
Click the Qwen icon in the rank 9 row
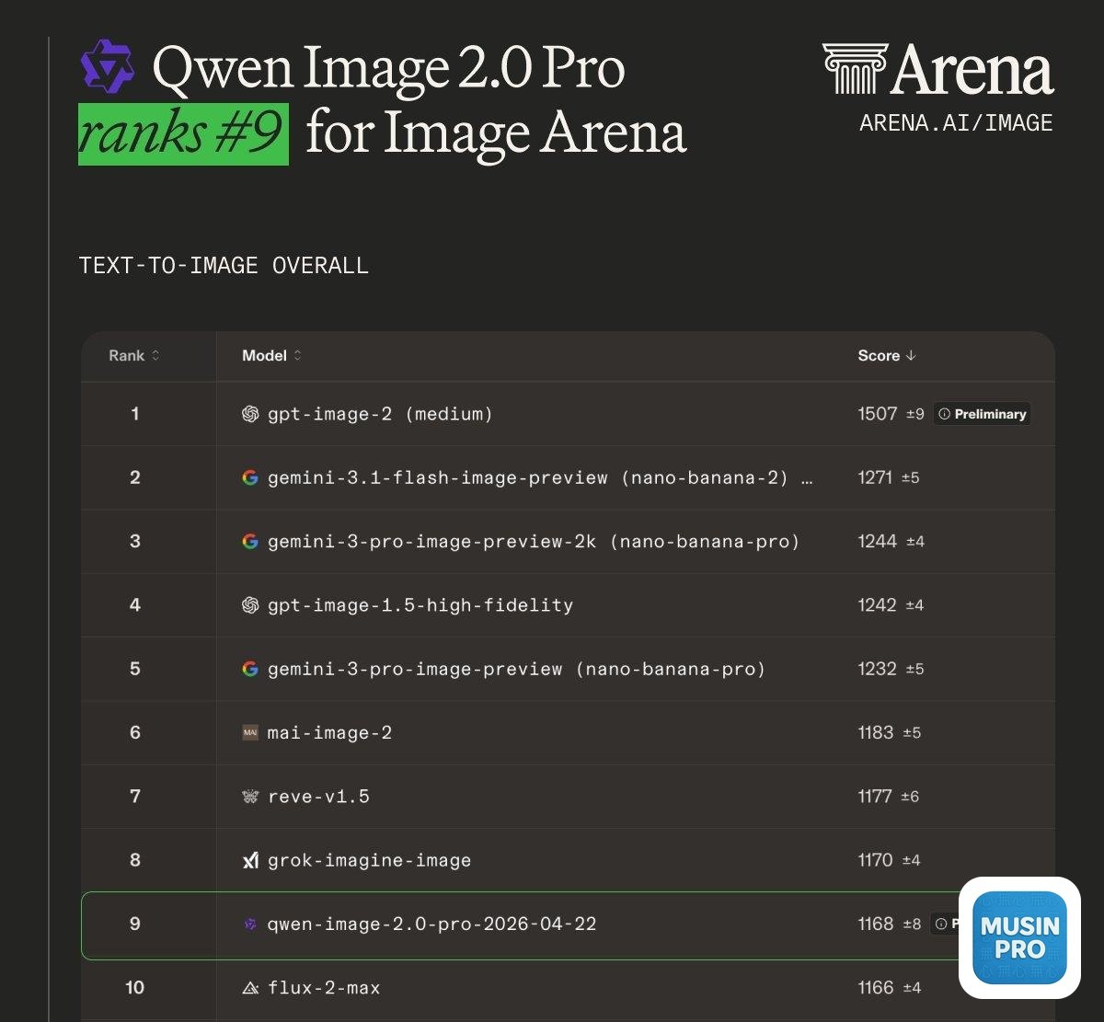(x=250, y=924)
